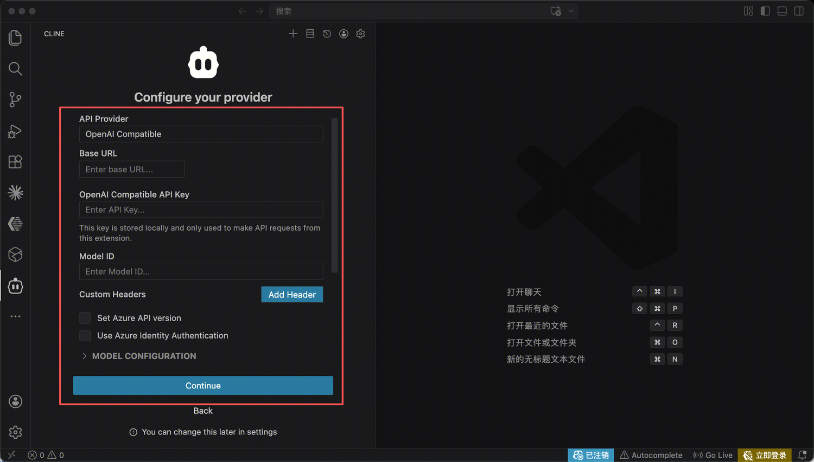Open the Run and Debug view
The height and width of the screenshot is (462, 814).
pos(15,131)
